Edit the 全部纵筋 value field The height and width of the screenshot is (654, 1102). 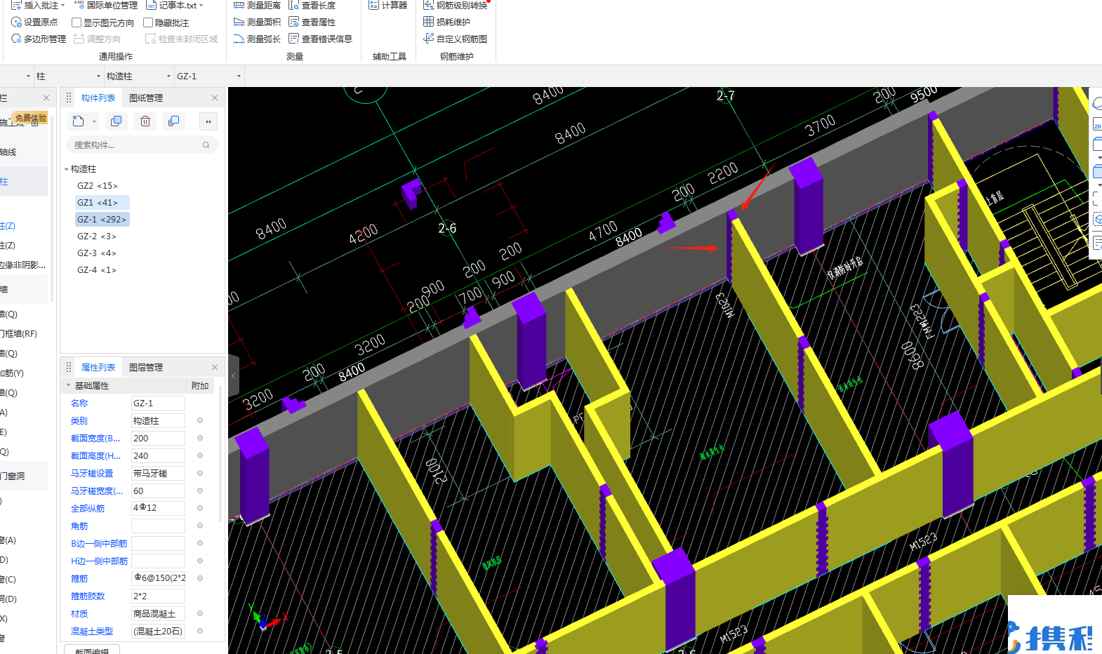(158, 509)
